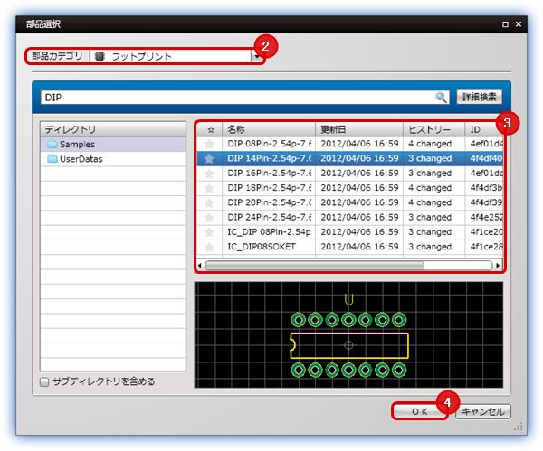The width and height of the screenshot is (543, 451).
Task: Toggle favorite star for IC_DIP08SOKET
Action: pyautogui.click(x=209, y=247)
